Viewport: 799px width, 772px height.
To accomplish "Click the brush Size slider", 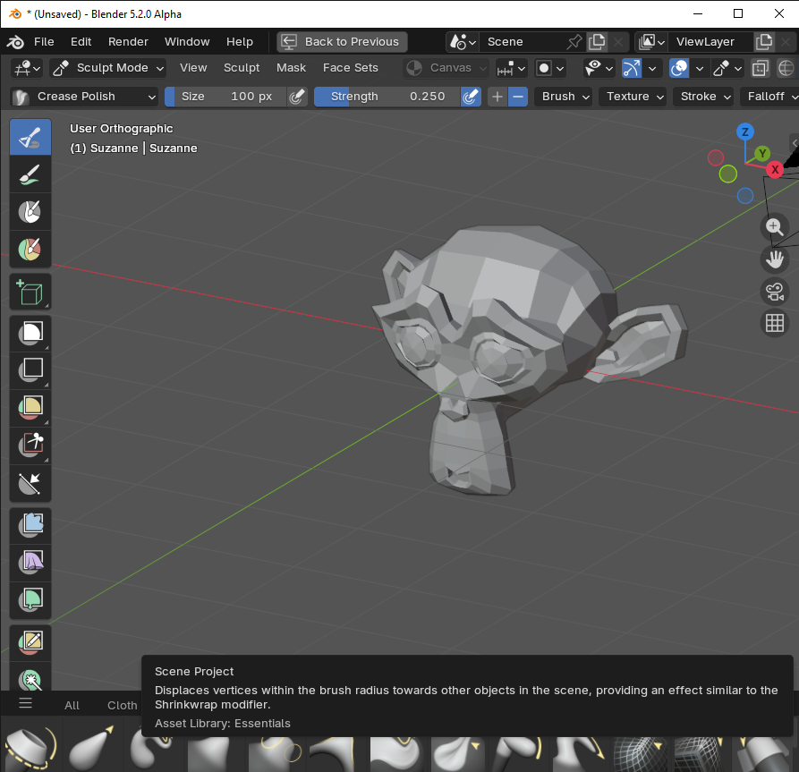I will [225, 97].
